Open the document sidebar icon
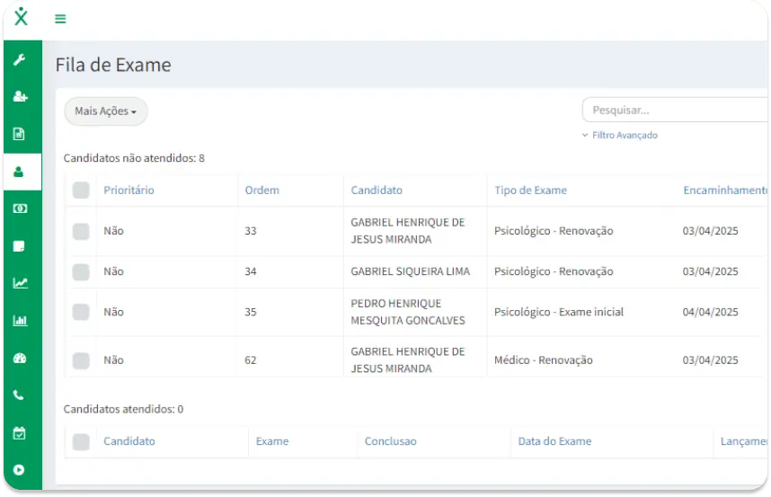The width and height of the screenshot is (771, 497). (x=19, y=134)
